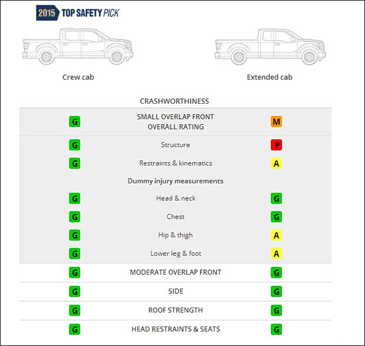Open the Head Restraints & Seats label

point(175,329)
